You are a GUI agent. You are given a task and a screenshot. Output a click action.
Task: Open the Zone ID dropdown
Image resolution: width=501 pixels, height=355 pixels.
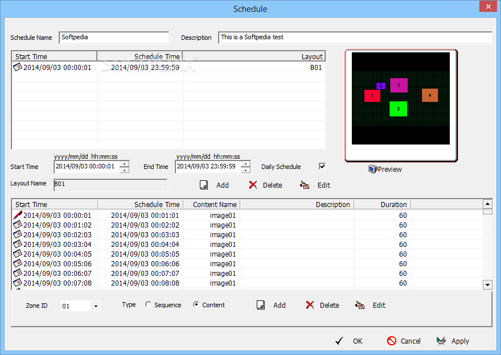pyautogui.click(x=96, y=306)
